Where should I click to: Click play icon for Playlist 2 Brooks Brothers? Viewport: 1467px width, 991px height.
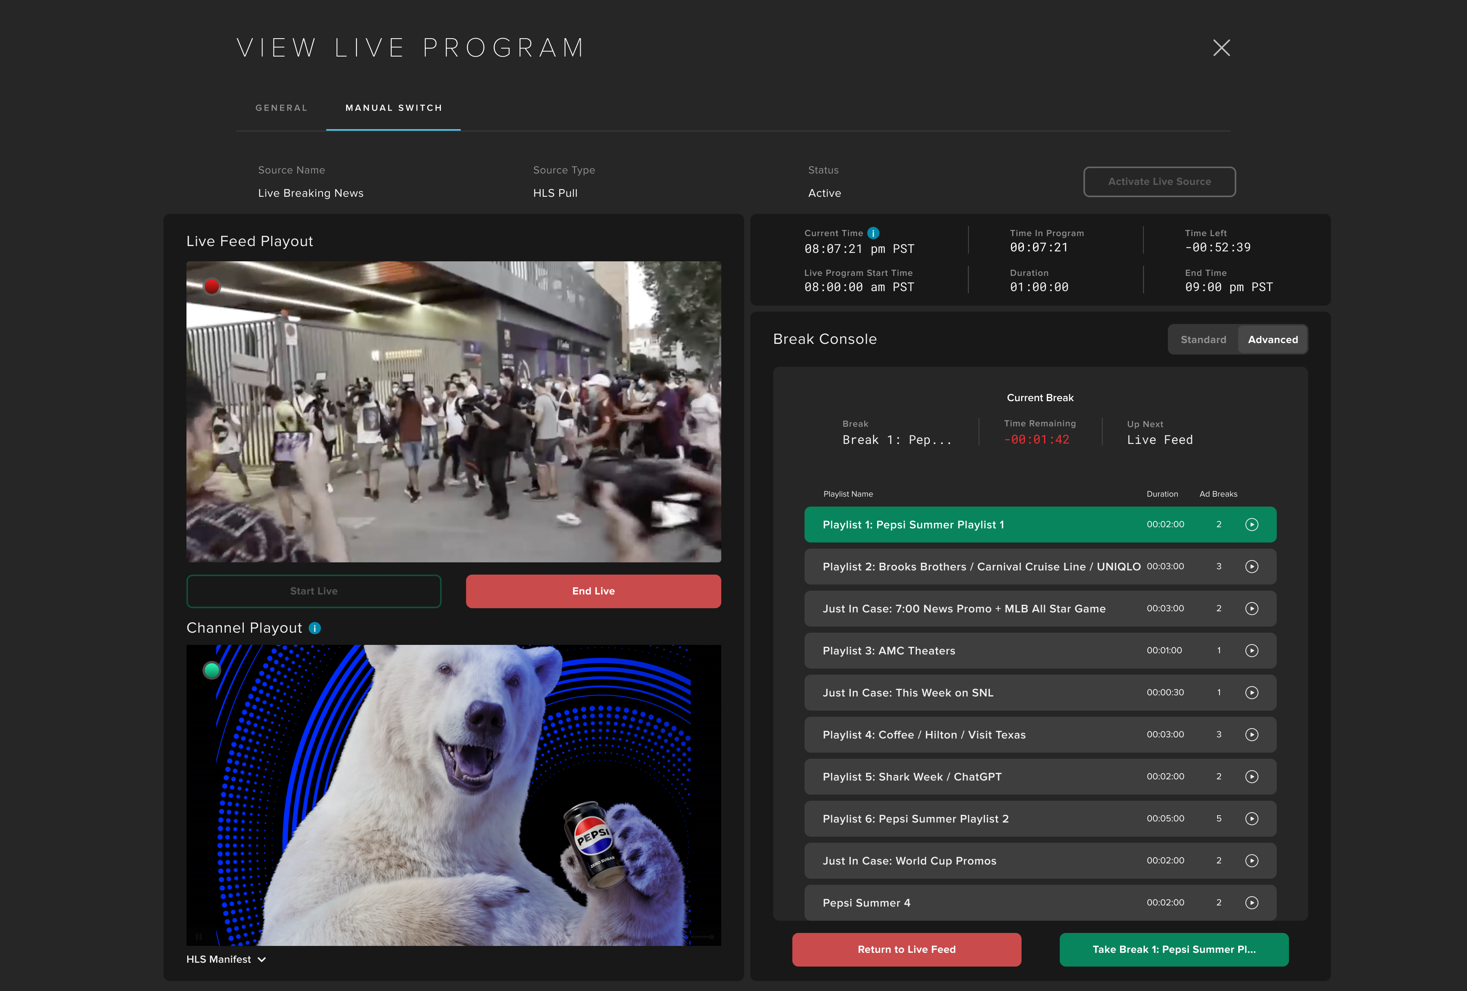click(1251, 567)
